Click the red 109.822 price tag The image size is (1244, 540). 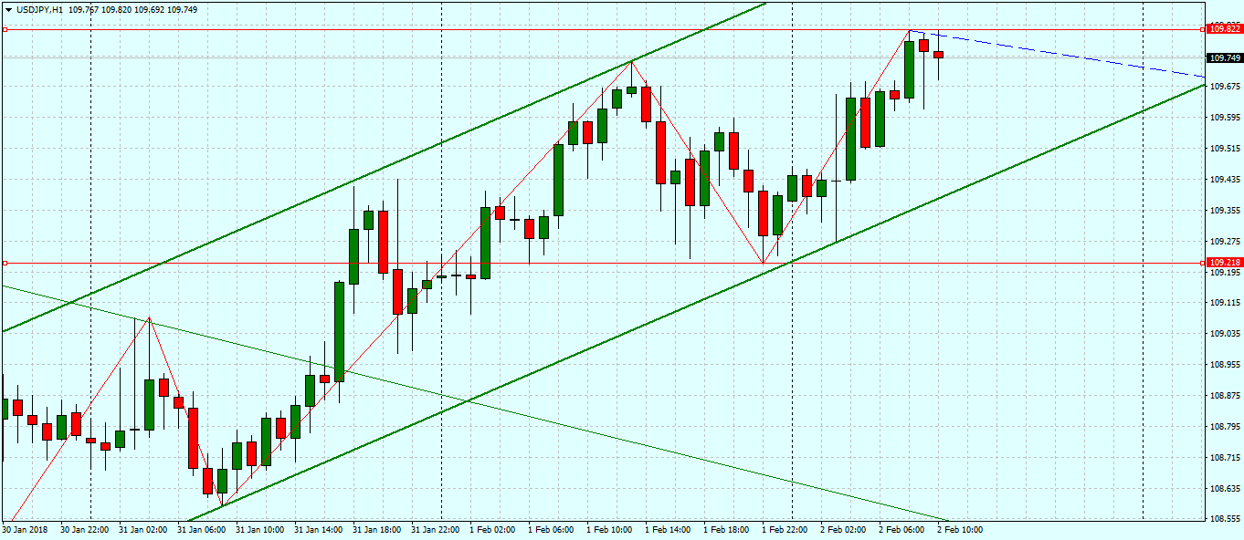click(x=1224, y=29)
